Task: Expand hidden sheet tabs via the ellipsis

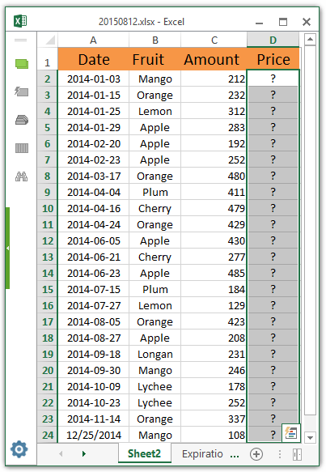Action: (235, 456)
